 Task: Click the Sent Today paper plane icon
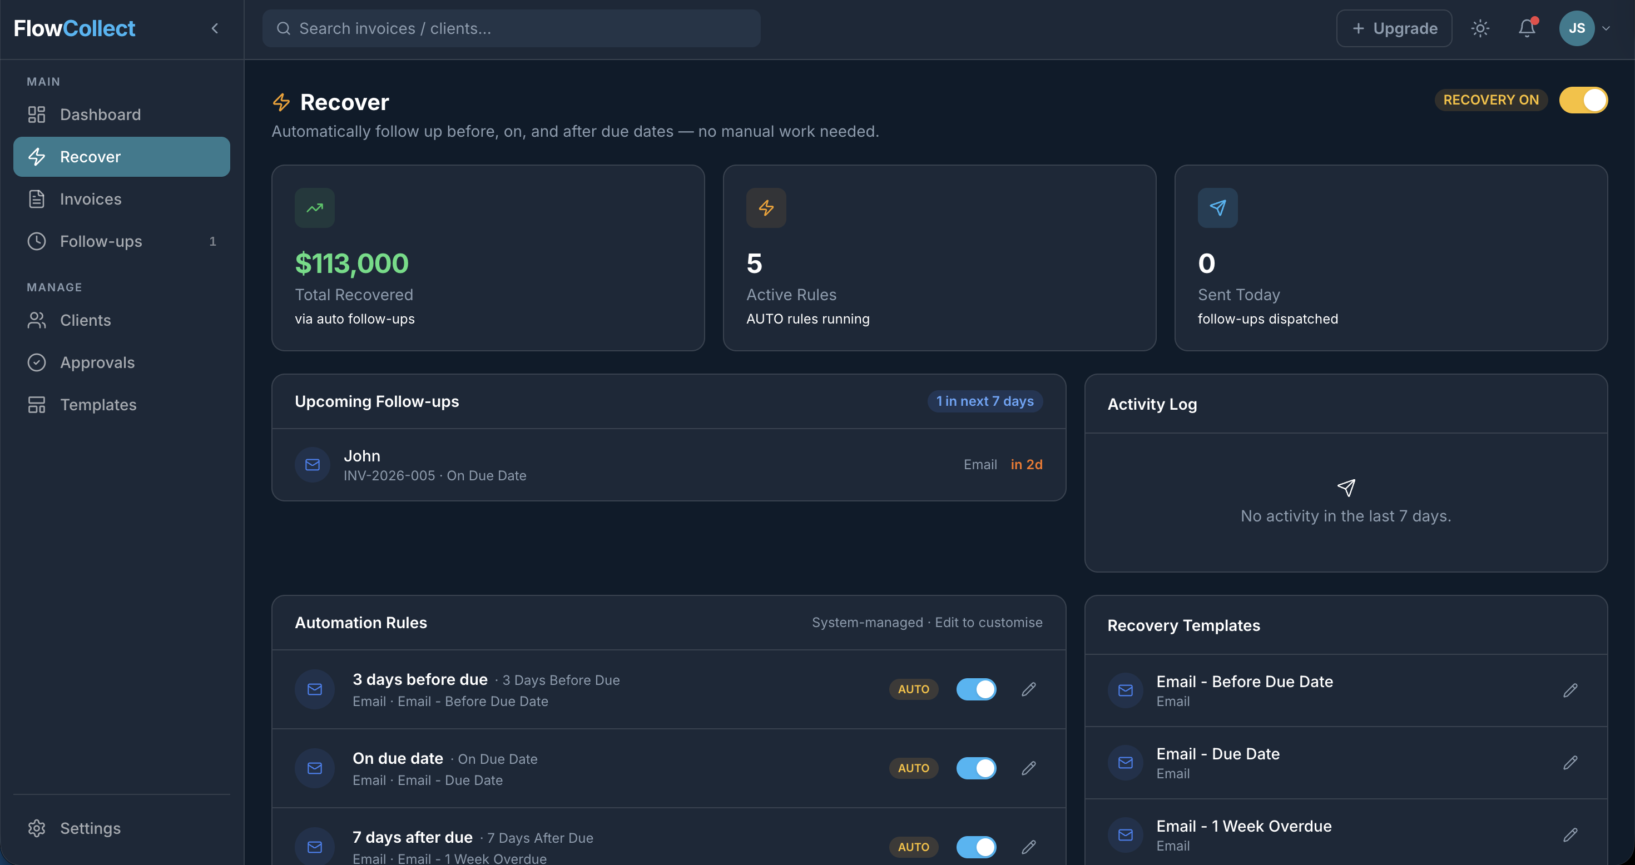coord(1217,207)
